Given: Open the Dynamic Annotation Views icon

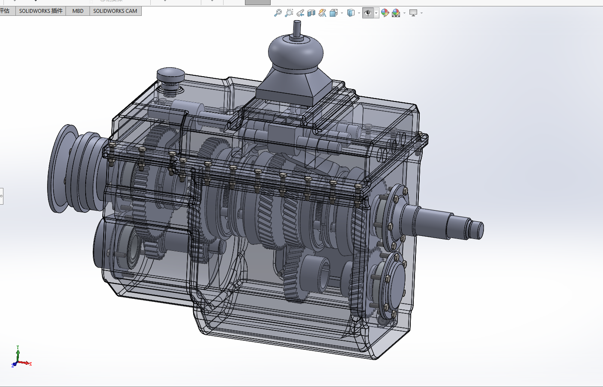Looking at the screenshot, I should click(322, 13).
